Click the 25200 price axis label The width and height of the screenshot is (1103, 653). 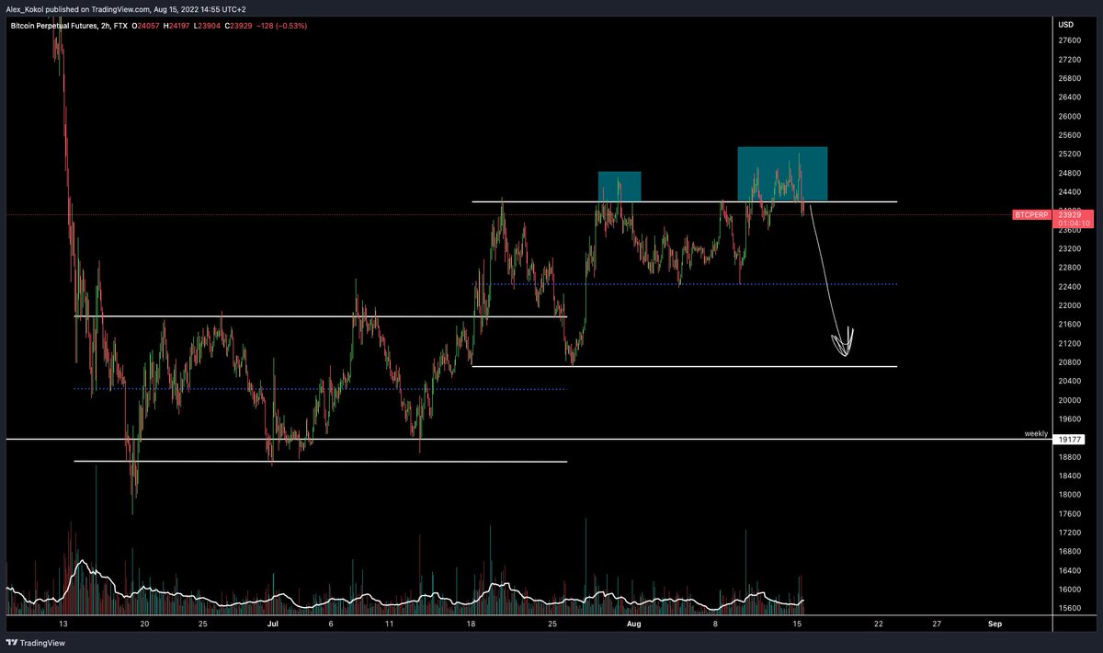[x=1068, y=154]
